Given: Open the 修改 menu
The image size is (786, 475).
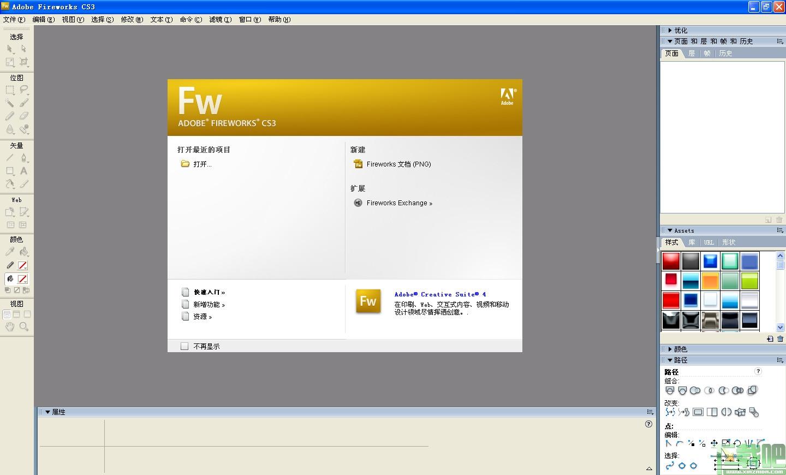Looking at the screenshot, I should [132, 20].
